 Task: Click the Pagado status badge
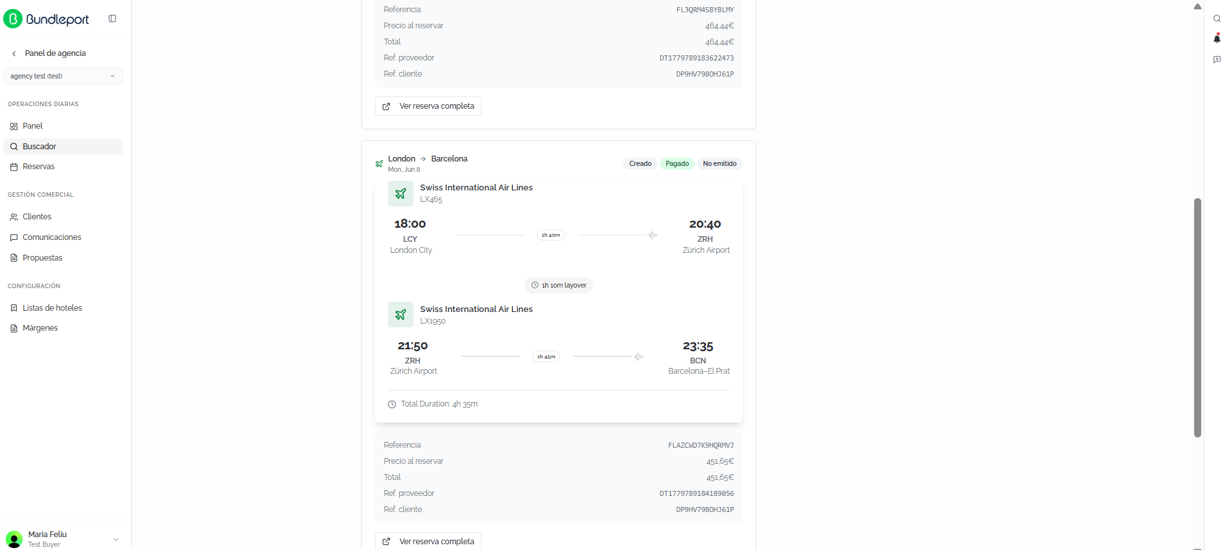(x=677, y=163)
